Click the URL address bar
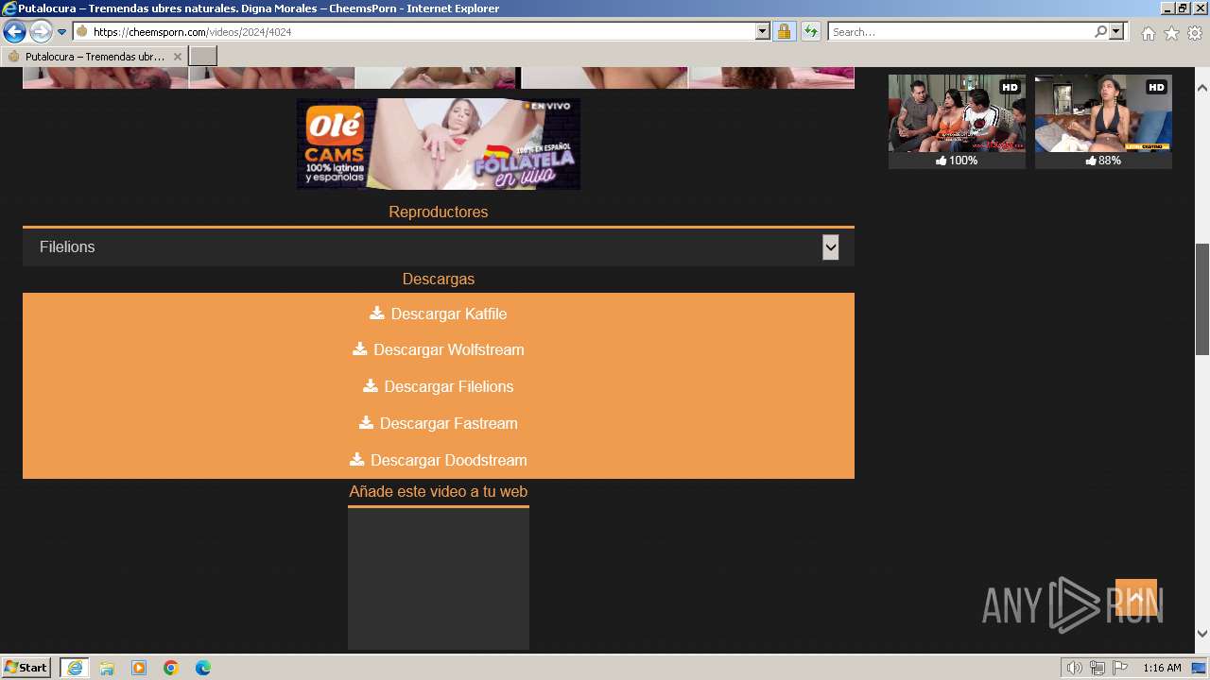 421,31
